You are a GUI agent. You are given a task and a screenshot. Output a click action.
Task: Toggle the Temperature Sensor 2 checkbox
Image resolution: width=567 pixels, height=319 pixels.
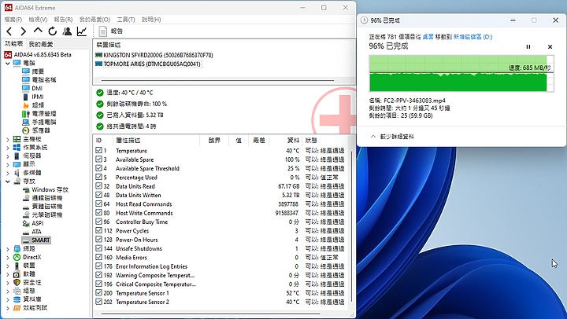[98, 301]
